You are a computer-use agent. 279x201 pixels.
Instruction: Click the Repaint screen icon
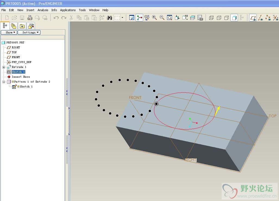point(132,18)
